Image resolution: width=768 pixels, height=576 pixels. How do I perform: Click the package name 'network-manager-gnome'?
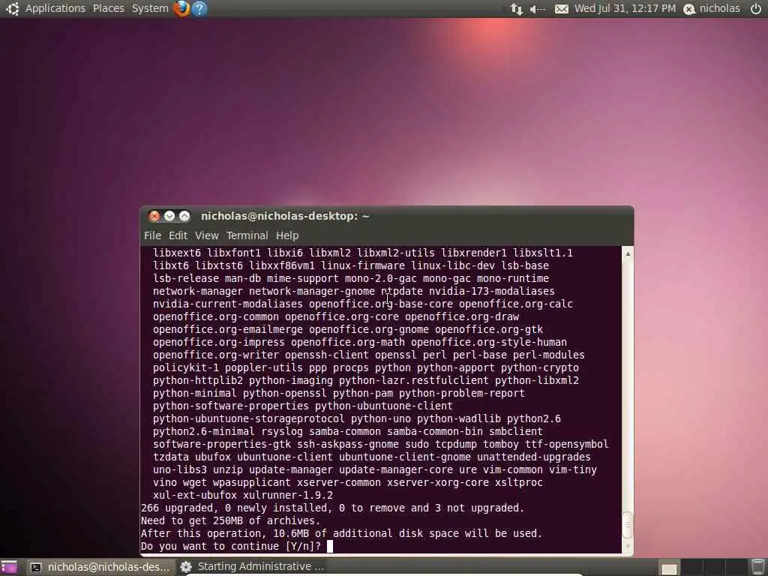coord(312,291)
